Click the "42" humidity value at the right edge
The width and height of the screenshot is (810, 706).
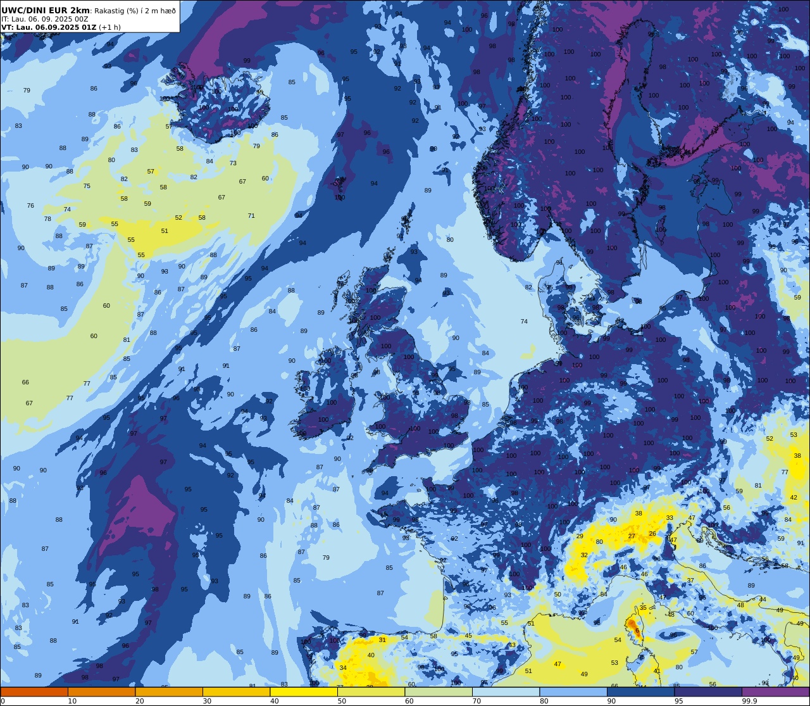(794, 498)
